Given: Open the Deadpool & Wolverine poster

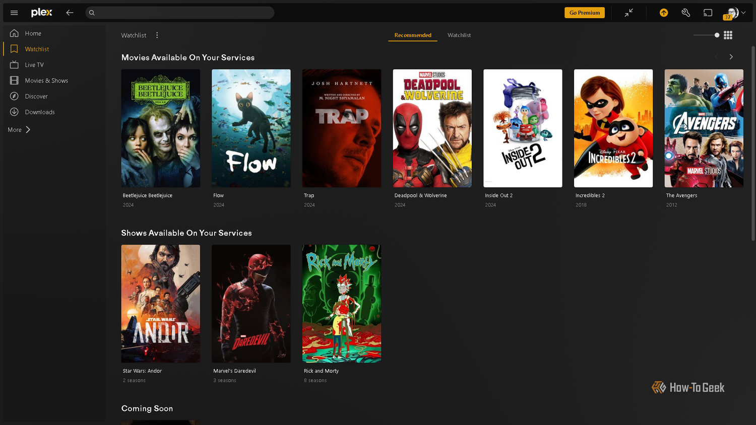Looking at the screenshot, I should pos(432,128).
